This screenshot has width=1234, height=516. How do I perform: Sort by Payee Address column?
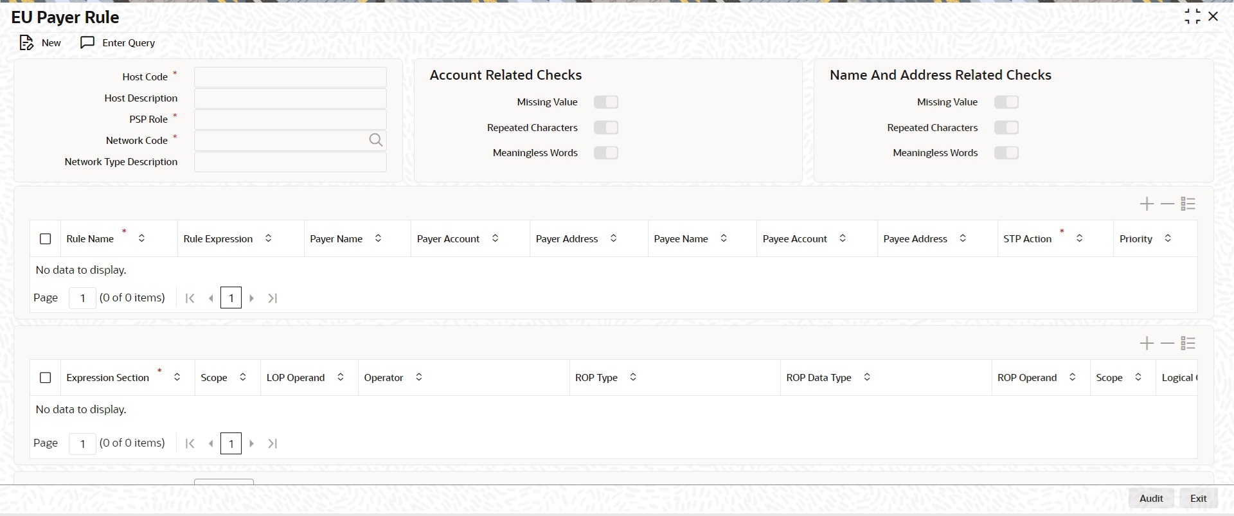(x=963, y=238)
